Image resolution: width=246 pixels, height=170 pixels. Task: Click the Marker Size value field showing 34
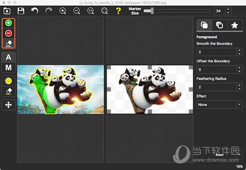[220, 11]
